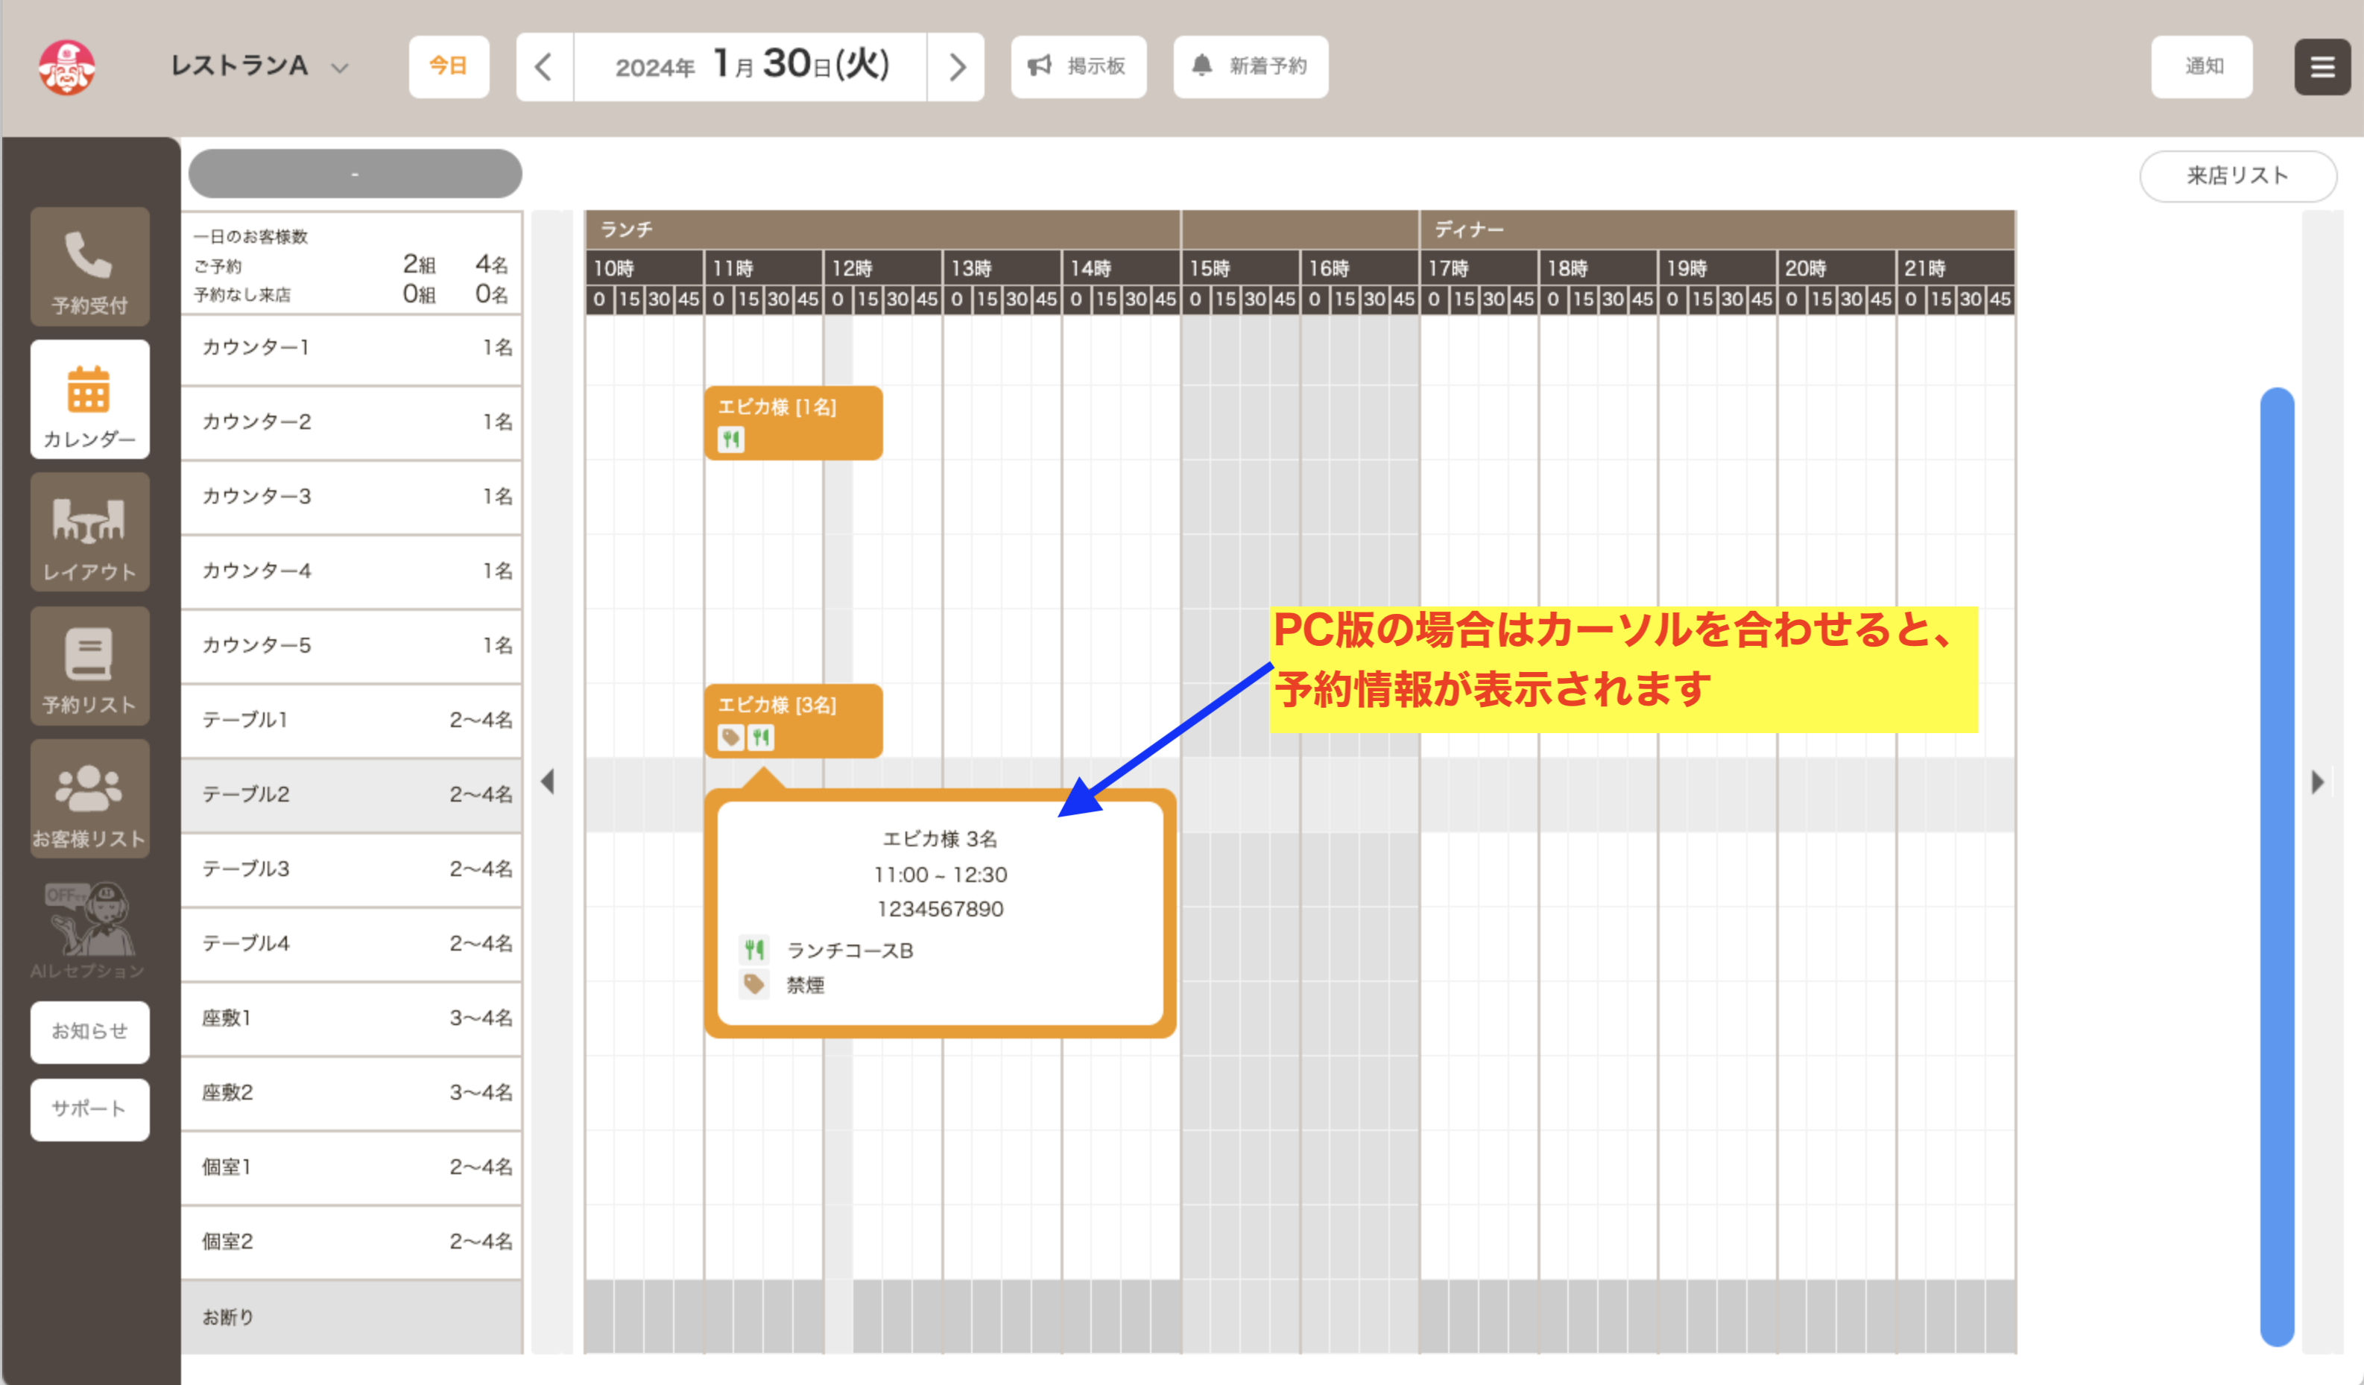Select the カウンター2 row
Viewport: 2364px width, 1385px height.
click(352, 422)
